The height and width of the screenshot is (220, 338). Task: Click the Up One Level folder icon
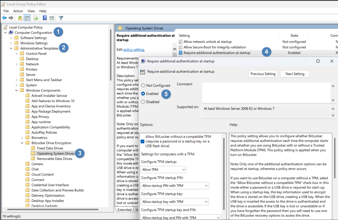[x=20, y=18]
